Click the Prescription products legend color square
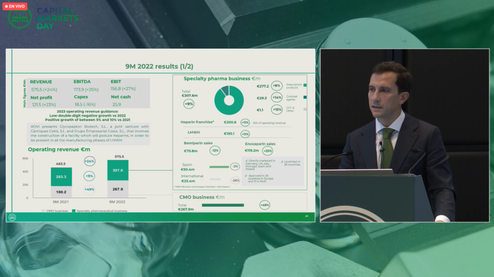This screenshot has height=277, width=494. (x=305, y=85)
